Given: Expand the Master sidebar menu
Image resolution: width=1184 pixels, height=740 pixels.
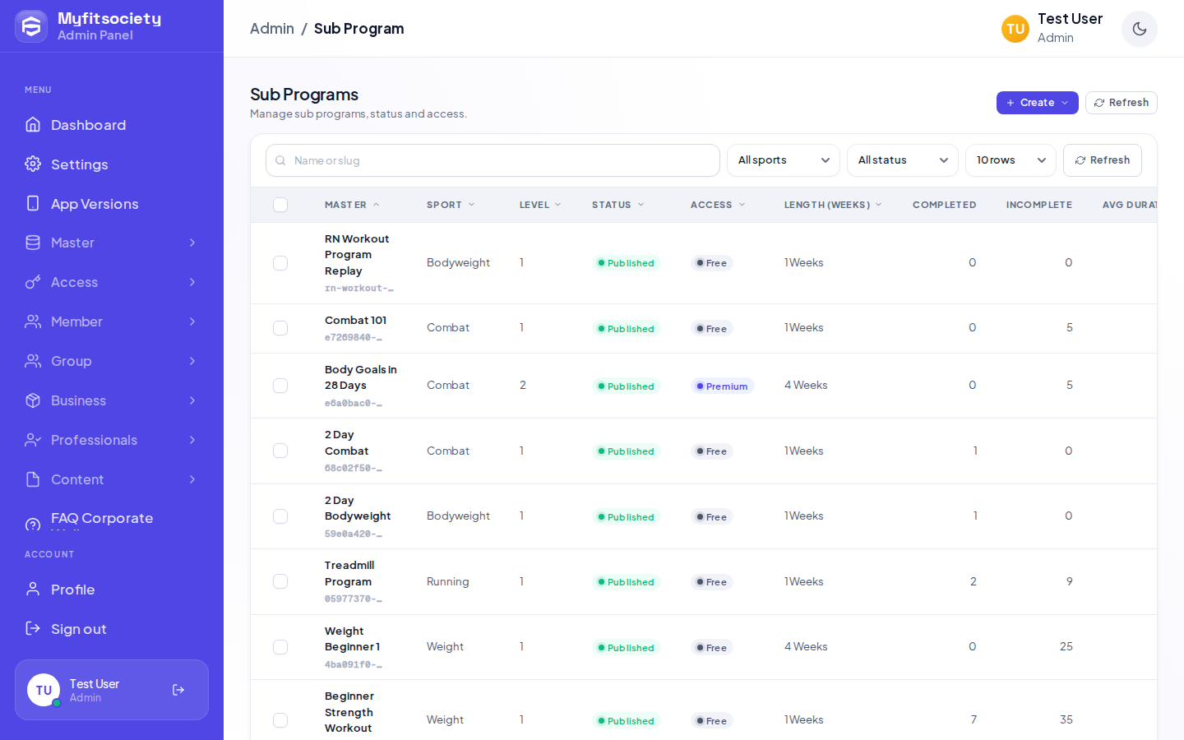Looking at the screenshot, I should [x=112, y=243].
